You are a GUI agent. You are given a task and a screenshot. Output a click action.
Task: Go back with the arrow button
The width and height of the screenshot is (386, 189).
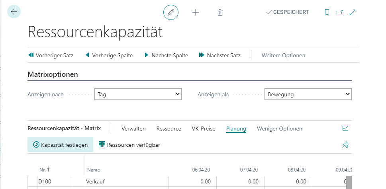tap(14, 12)
